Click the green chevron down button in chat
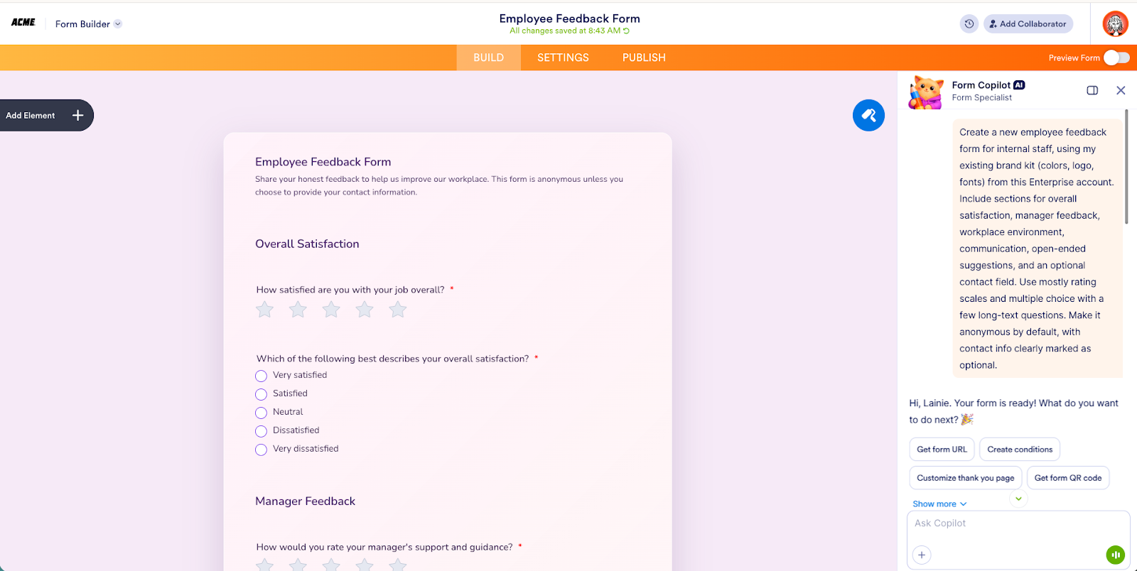 [1018, 499]
